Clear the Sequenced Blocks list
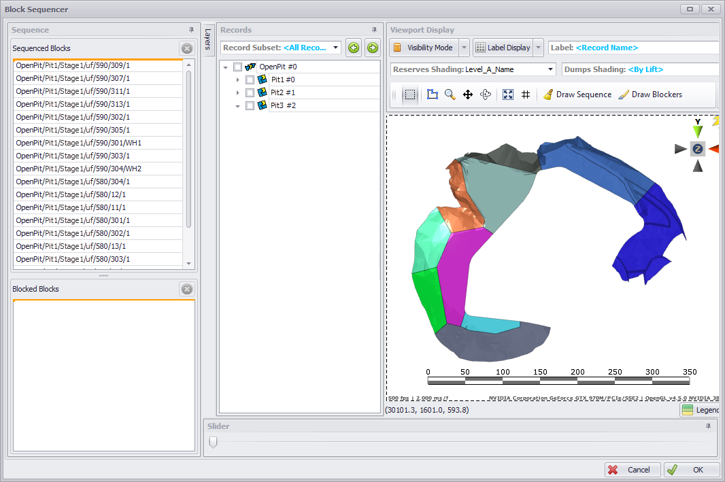This screenshot has height=482, width=725. 186,48
